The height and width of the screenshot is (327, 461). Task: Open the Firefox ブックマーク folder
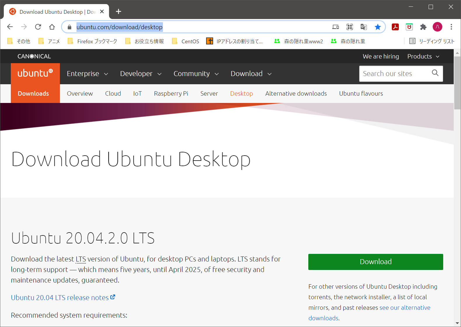click(92, 41)
